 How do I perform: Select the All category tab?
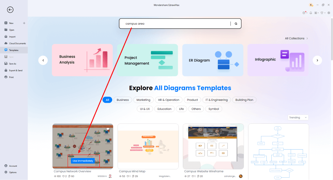[108, 100]
